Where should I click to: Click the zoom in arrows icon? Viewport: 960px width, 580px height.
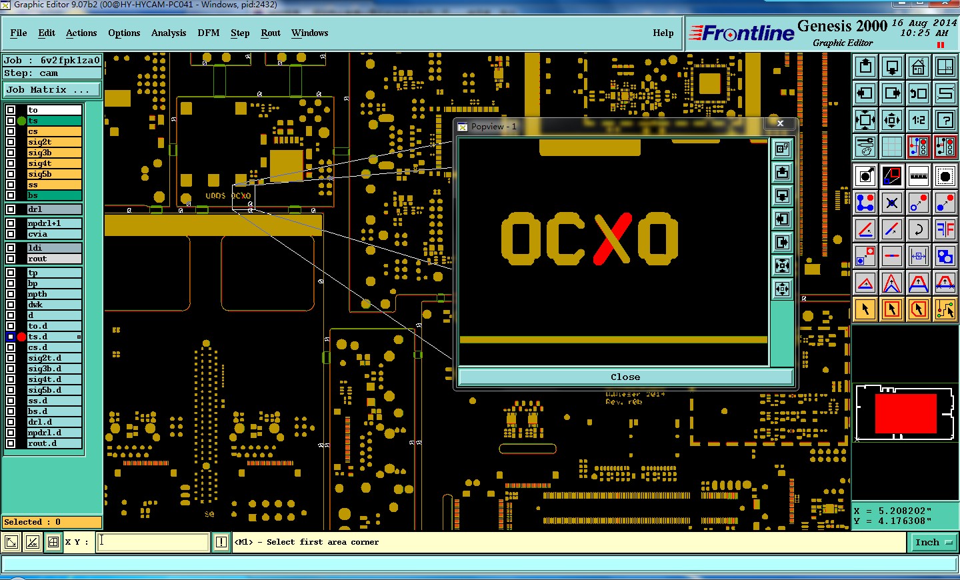click(865, 119)
